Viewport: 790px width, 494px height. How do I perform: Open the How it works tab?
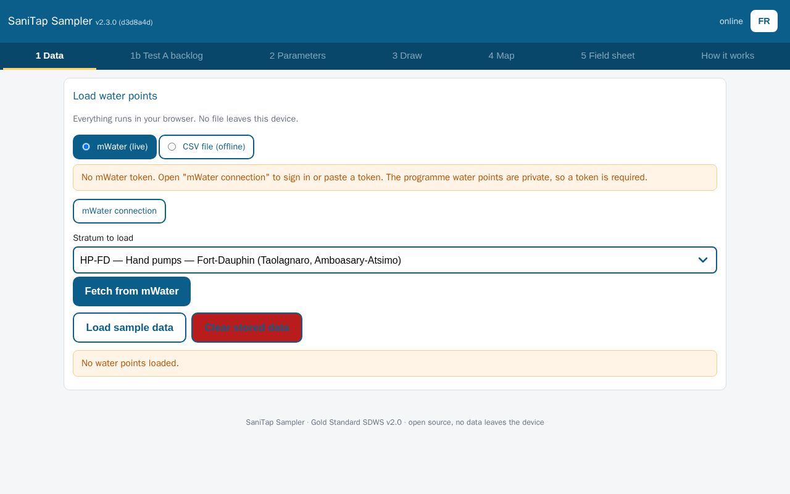728,56
